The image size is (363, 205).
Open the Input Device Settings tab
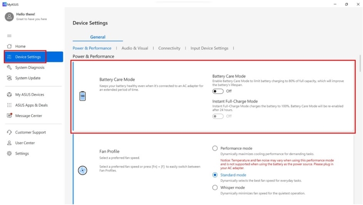(x=209, y=48)
